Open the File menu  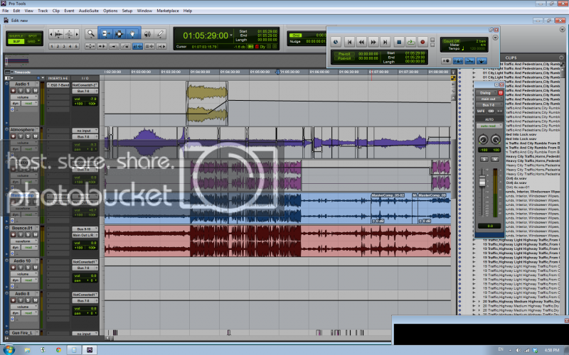5,11
